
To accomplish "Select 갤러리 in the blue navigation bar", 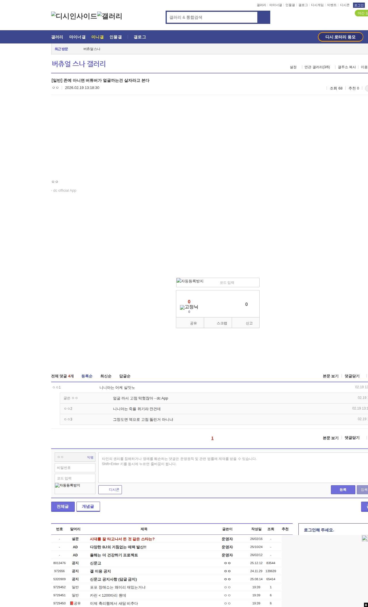I will [57, 37].
